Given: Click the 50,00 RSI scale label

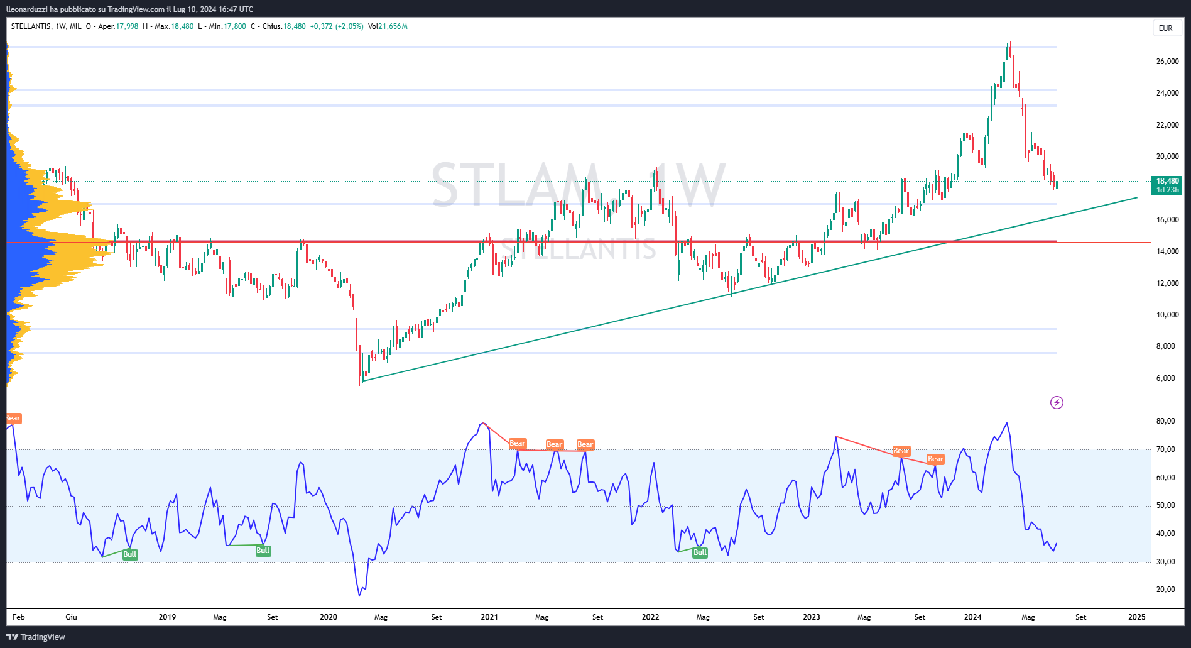Looking at the screenshot, I should [1166, 505].
